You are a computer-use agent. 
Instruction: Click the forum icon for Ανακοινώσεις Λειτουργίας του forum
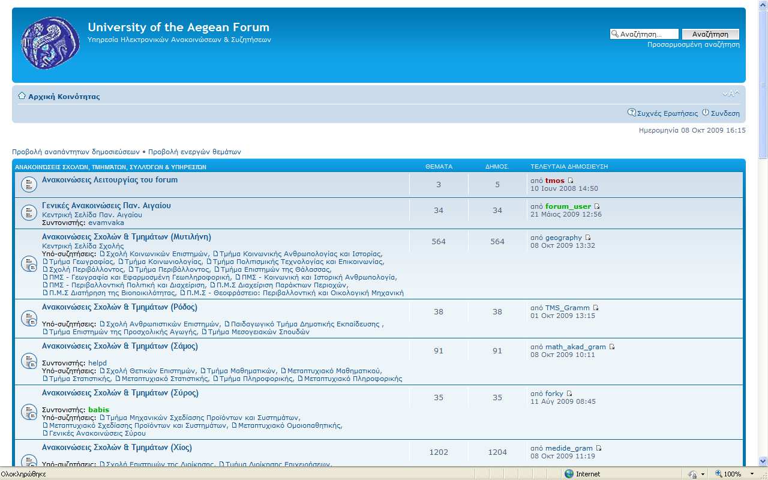29,185
